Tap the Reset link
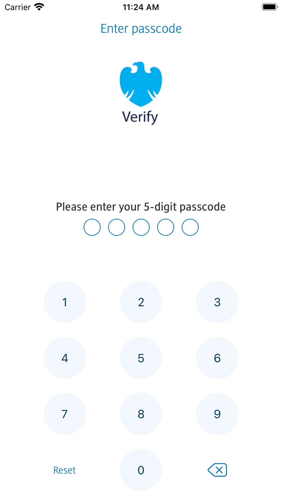The width and height of the screenshot is (282, 502). (65, 470)
